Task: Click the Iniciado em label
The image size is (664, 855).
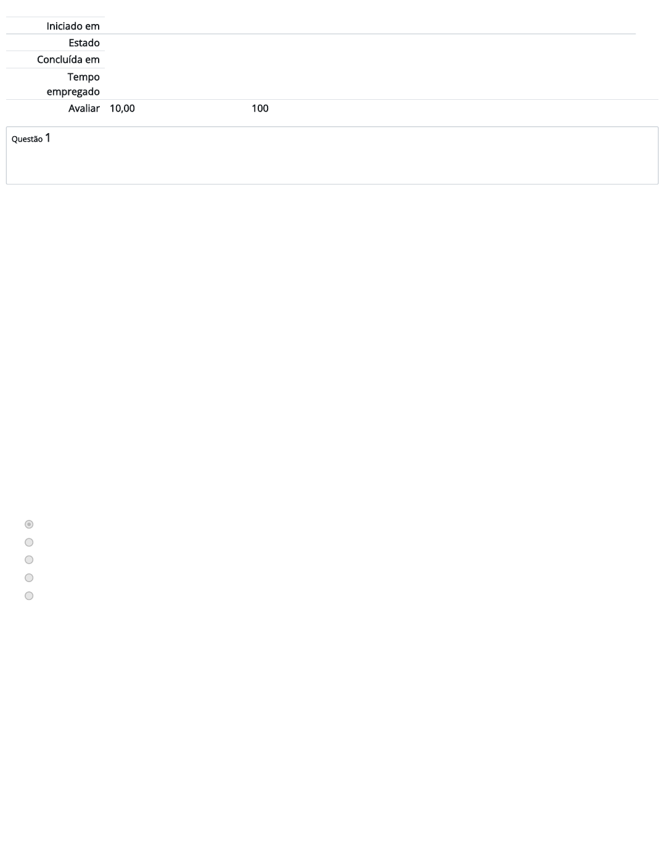Action: (73, 26)
